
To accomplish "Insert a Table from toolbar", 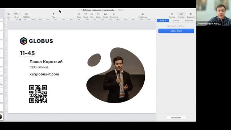I will click(x=79, y=15).
